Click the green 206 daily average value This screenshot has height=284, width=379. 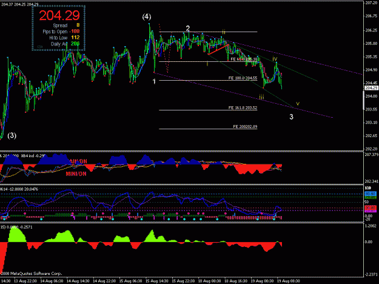pyautogui.click(x=75, y=44)
